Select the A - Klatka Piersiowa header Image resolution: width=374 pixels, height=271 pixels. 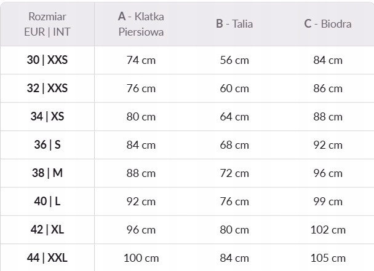[141, 24]
